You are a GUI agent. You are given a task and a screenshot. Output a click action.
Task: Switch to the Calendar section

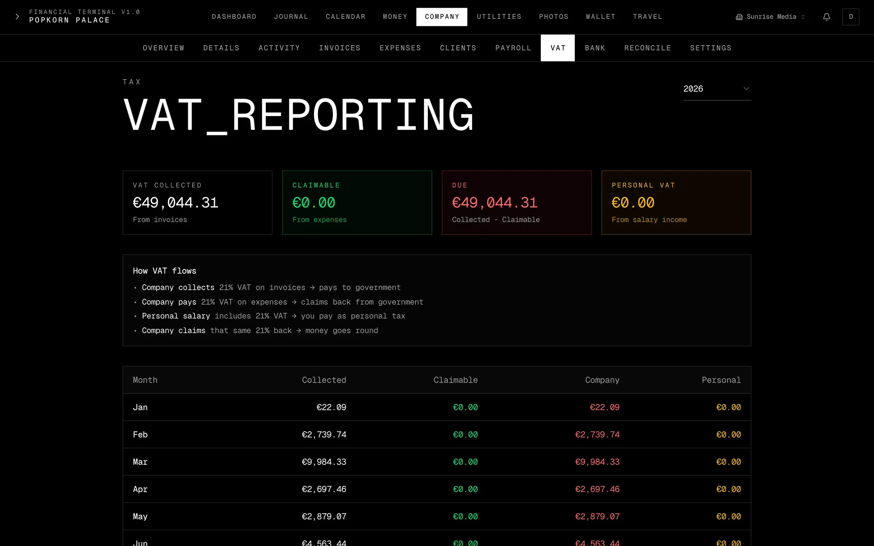(346, 17)
